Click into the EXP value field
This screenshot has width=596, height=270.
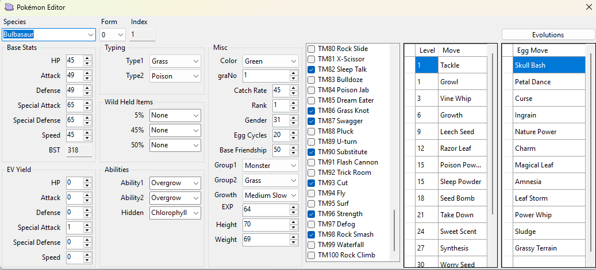[266, 209]
